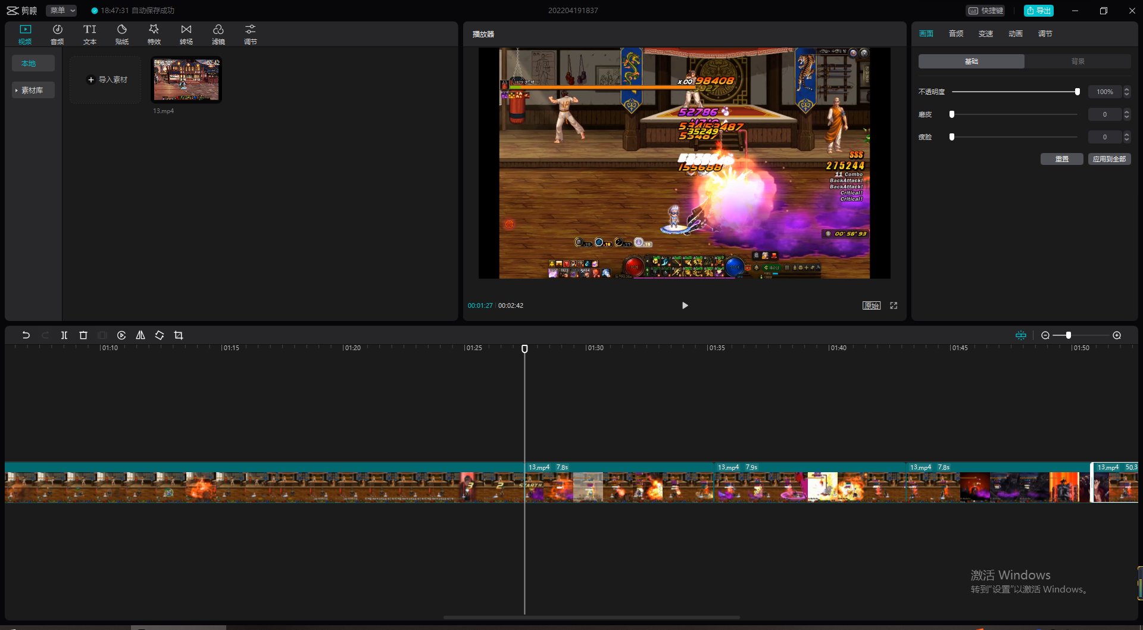
Task: Click the 01:30 mark on timeline ruler
Action: (x=595, y=348)
